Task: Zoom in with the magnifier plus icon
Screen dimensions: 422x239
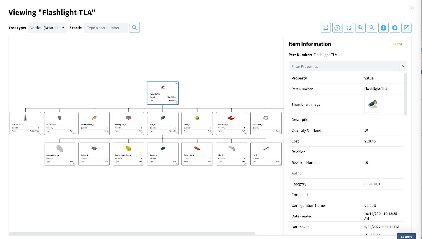Action: (x=360, y=28)
